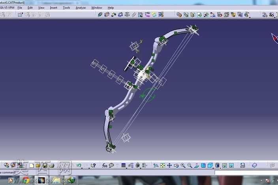278x185 pixels.
Task: Click the Undo arrow icon
Action: click(x=79, y=166)
